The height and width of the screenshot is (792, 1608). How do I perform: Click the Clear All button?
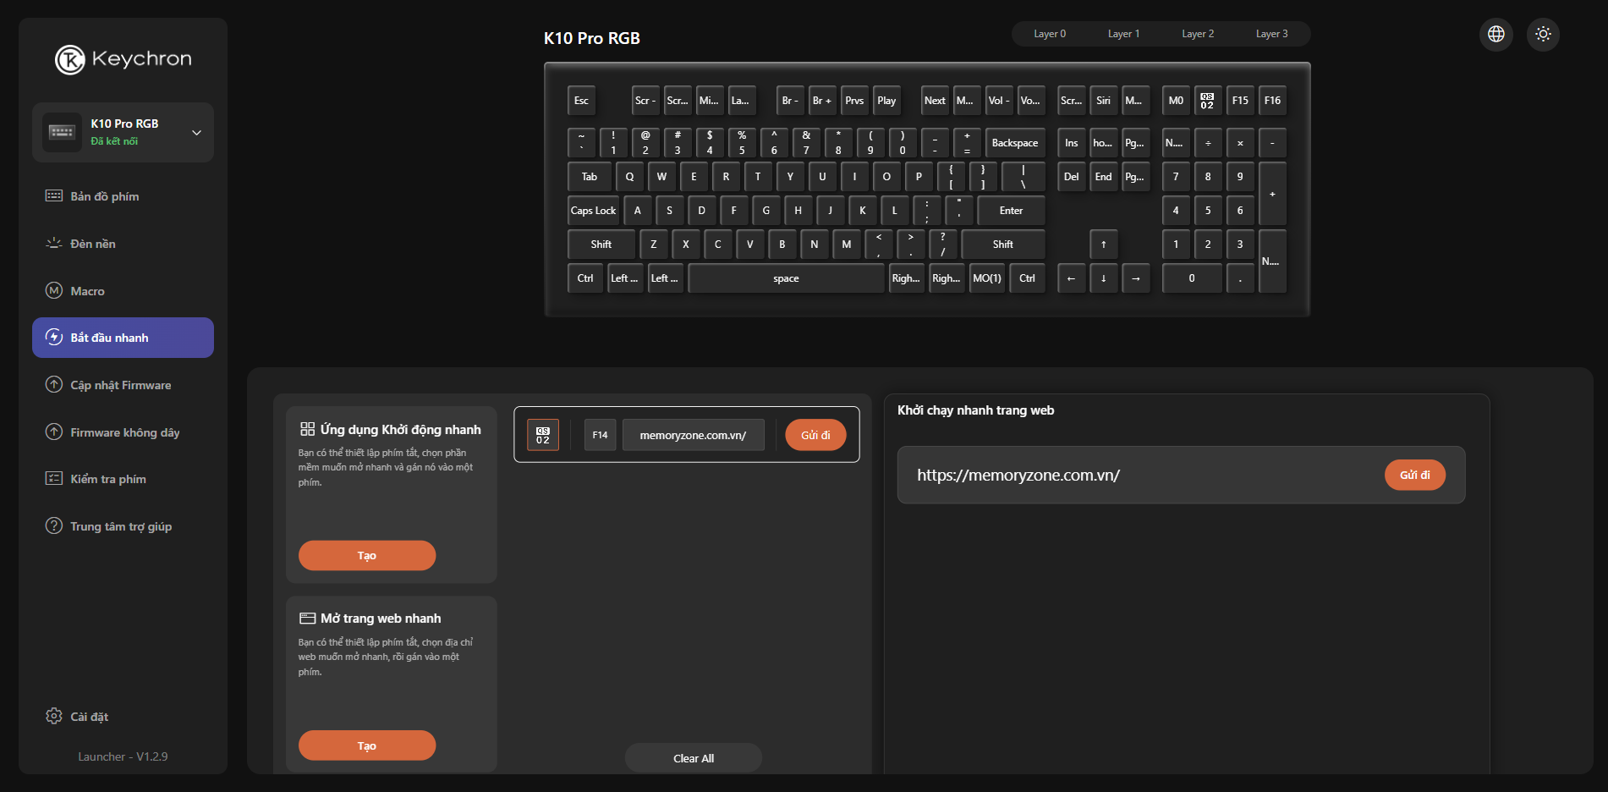click(694, 758)
